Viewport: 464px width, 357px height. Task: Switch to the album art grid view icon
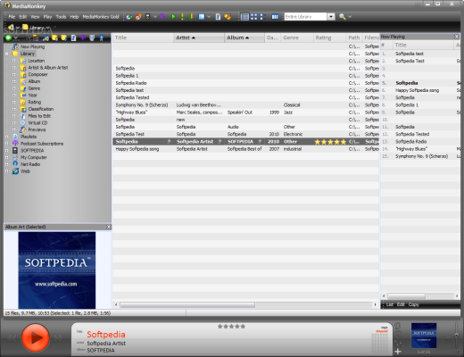coord(253,17)
